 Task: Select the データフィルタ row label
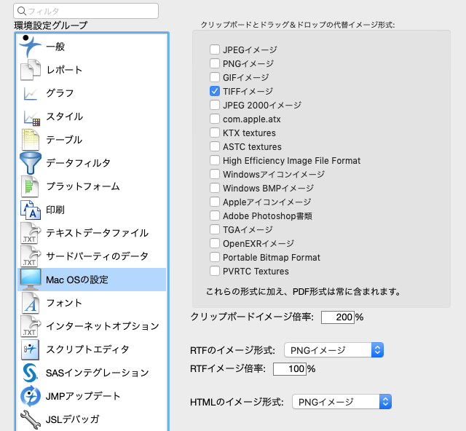click(78, 163)
